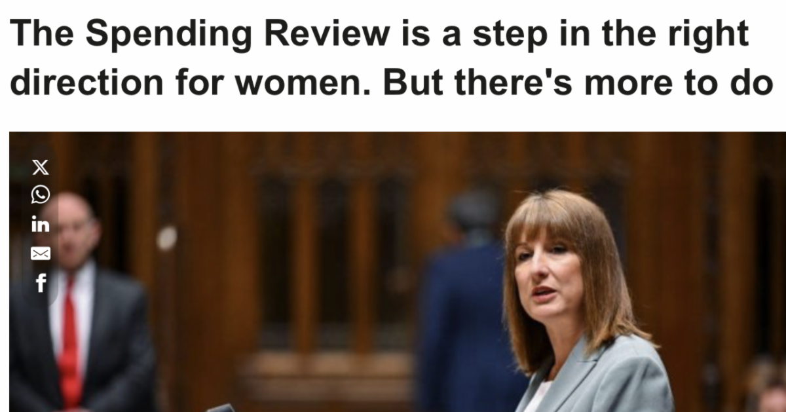Click the blurred figure at photo's right edge

pyautogui.click(x=766, y=386)
